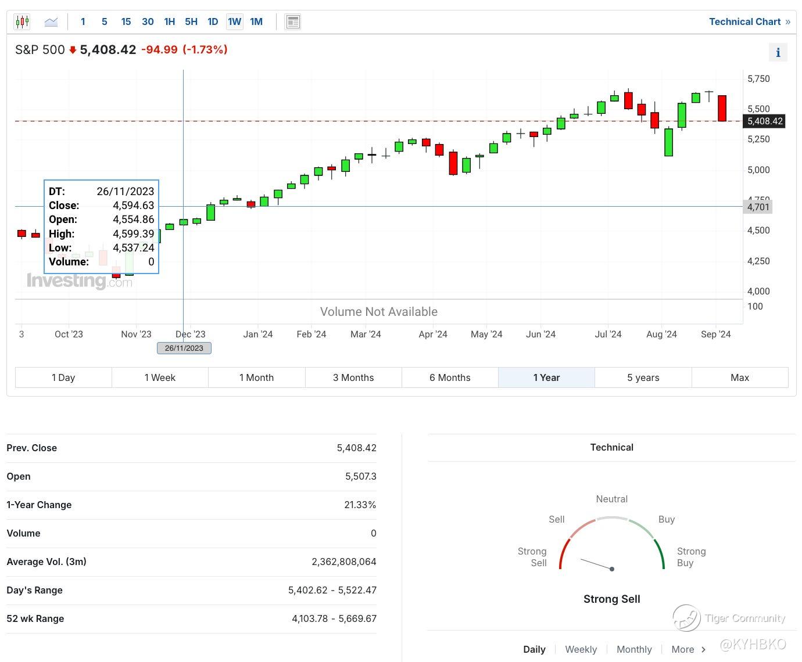Open the news table icon in toolbar

[293, 22]
